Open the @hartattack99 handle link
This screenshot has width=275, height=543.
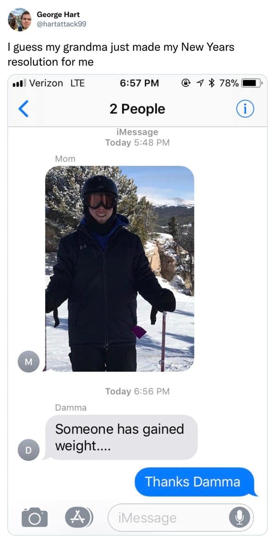coord(62,24)
